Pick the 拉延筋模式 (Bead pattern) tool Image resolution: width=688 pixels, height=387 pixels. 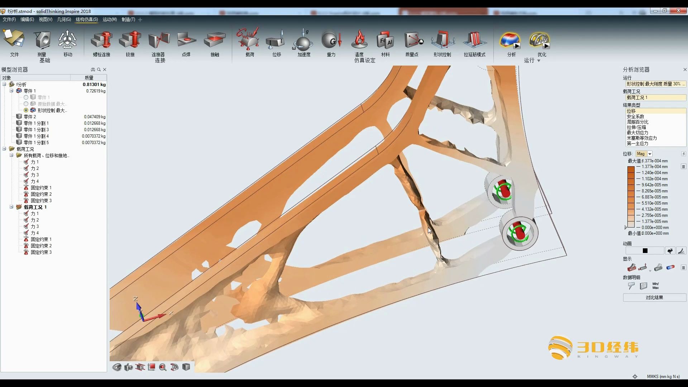point(474,39)
